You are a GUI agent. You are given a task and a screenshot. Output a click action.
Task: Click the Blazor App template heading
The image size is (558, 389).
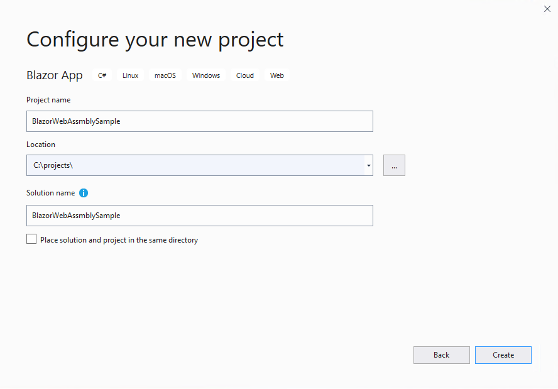coord(55,75)
